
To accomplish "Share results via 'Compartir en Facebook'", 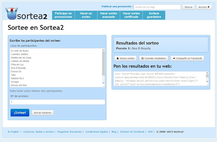I will [187, 58].
